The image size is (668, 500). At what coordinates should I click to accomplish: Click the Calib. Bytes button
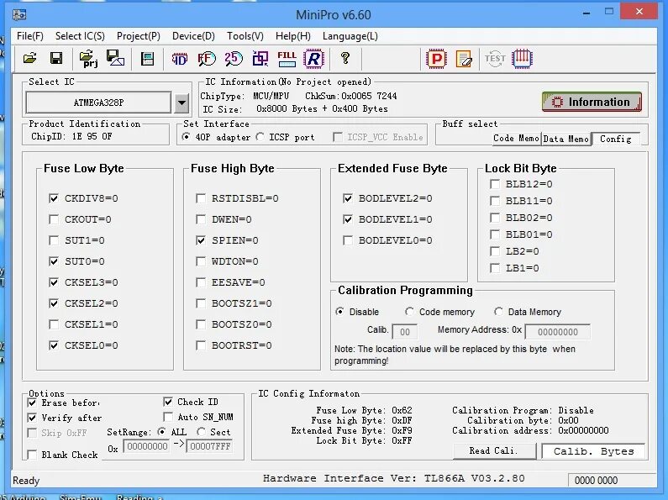coord(593,451)
